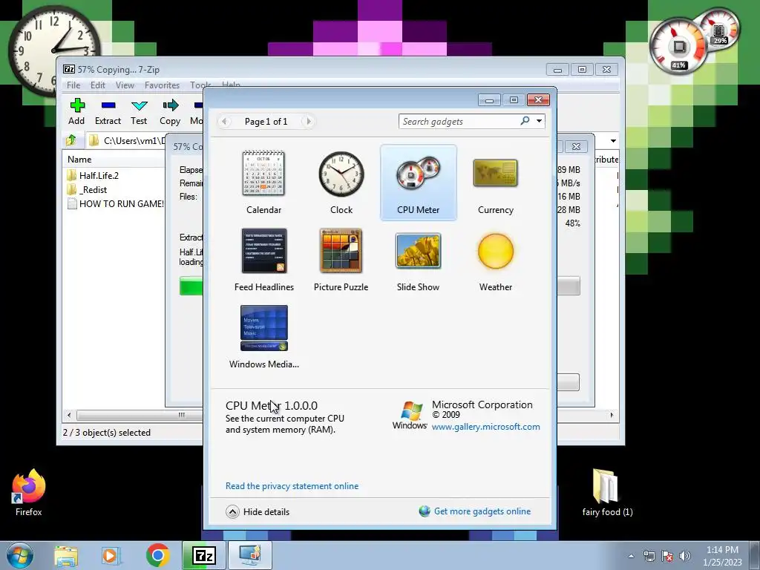Select _Redist folder in 7-Zip
760x570 pixels.
coord(93,189)
